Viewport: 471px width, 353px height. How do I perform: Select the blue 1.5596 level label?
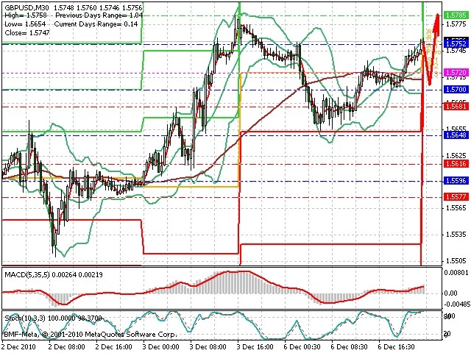(x=456, y=181)
